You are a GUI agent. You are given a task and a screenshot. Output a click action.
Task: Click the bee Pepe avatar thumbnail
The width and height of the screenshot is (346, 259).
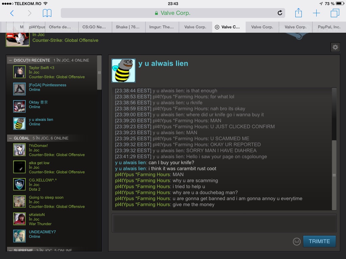coord(123,70)
